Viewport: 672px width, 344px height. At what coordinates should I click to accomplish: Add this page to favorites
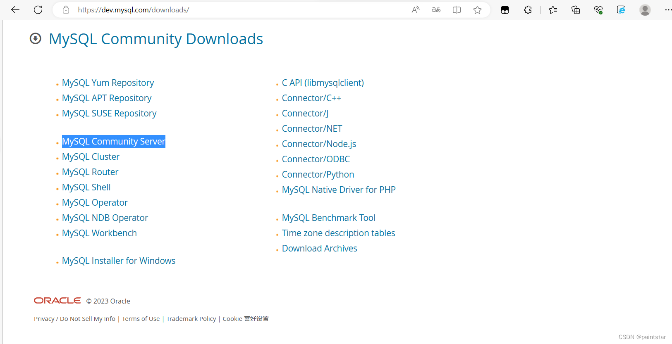tap(477, 9)
